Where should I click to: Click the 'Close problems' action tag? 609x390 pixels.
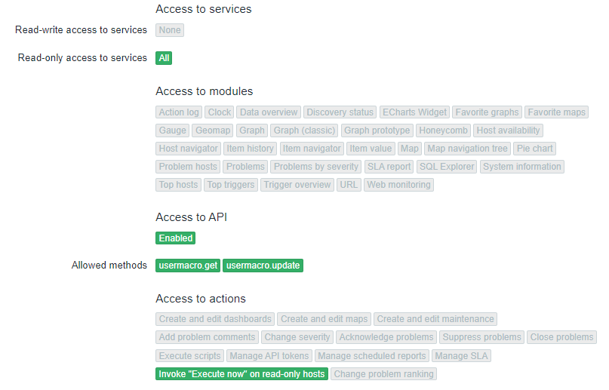pyautogui.click(x=562, y=337)
